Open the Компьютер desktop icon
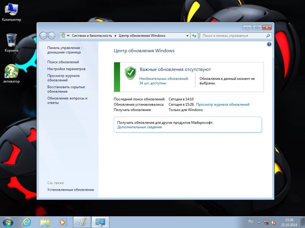 point(12,12)
